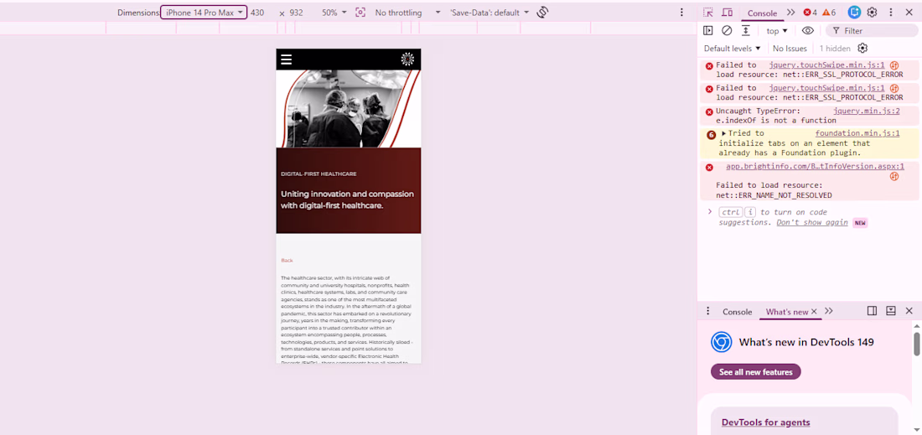
Task: Open the blue AI assistance icon
Action: [854, 13]
